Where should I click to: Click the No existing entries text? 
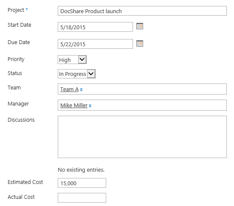point(81,170)
